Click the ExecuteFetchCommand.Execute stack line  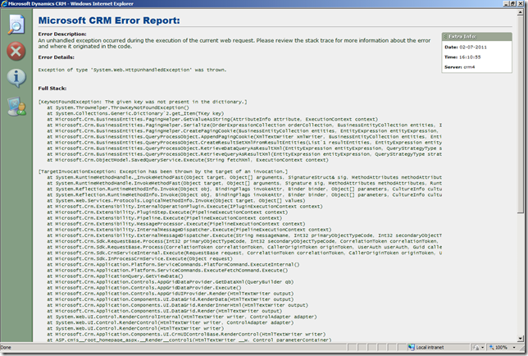click(167, 271)
